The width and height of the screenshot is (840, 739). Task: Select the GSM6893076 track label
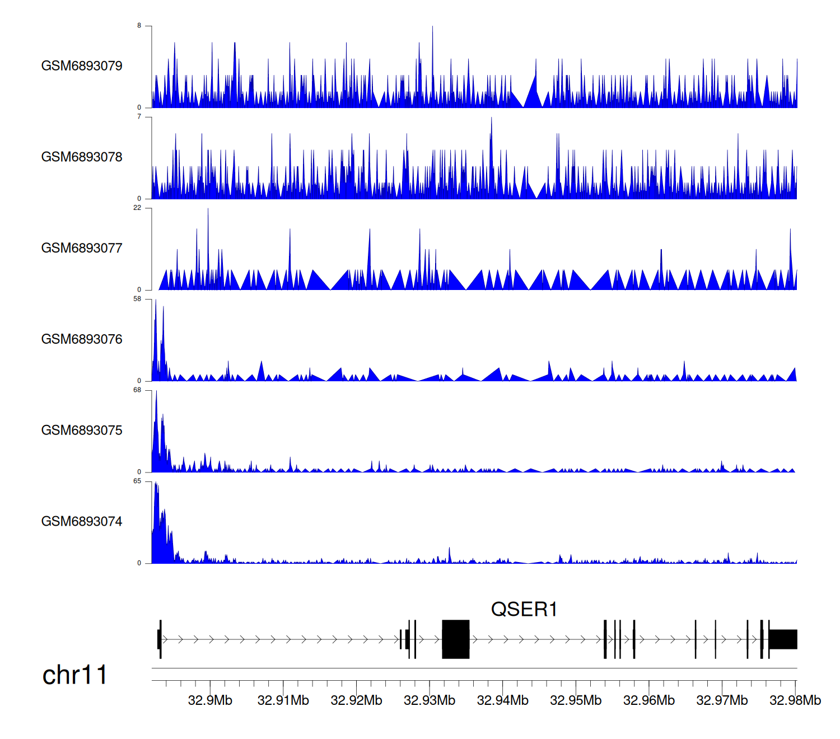coord(82,340)
